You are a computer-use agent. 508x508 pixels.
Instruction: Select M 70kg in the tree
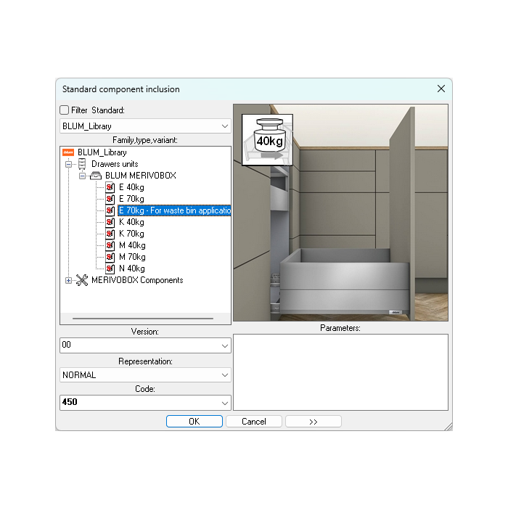[132, 257]
